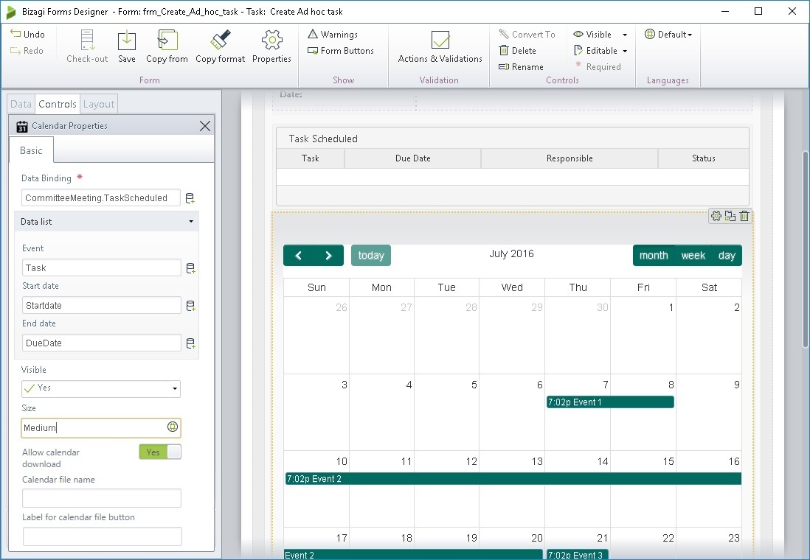
Task: Open the calendar control's properties gear icon
Action: pyautogui.click(x=716, y=216)
